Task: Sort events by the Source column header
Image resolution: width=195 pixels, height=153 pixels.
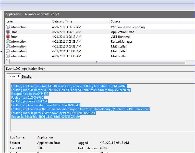Action: (x=145, y=21)
